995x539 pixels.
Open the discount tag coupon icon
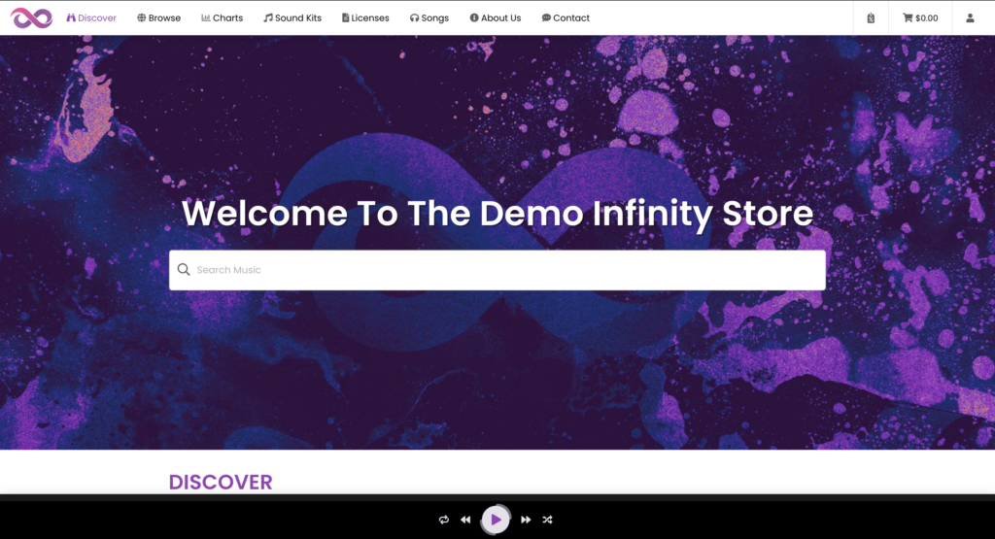click(x=871, y=17)
